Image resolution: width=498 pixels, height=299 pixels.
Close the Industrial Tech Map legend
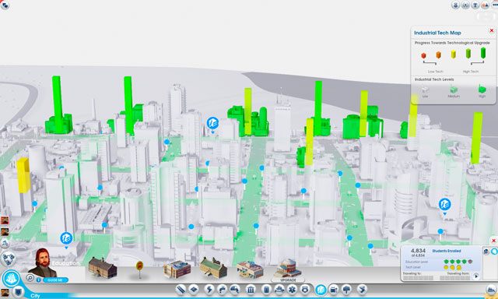click(492, 30)
